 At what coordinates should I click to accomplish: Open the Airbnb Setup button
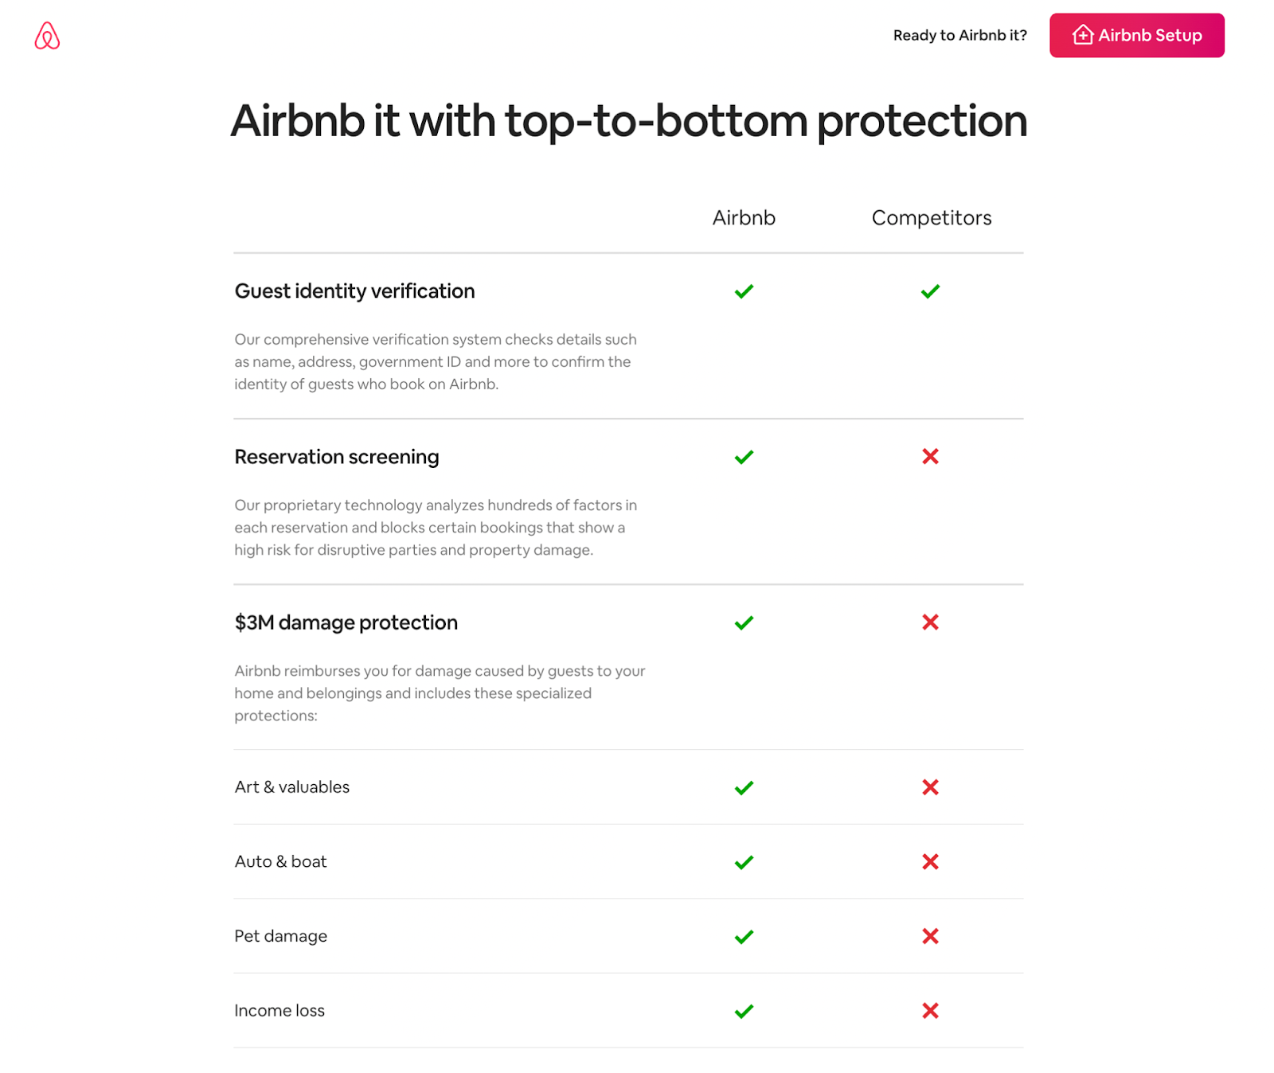click(x=1136, y=35)
